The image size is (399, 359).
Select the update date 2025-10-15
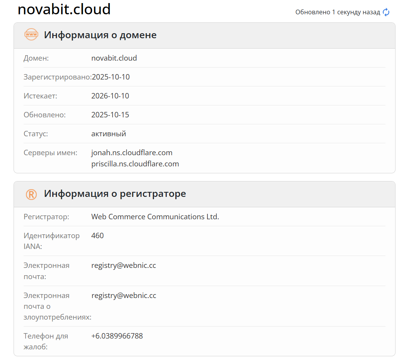(111, 115)
